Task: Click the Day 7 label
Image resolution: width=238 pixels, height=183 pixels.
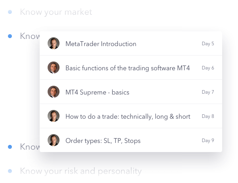Action: (208, 92)
